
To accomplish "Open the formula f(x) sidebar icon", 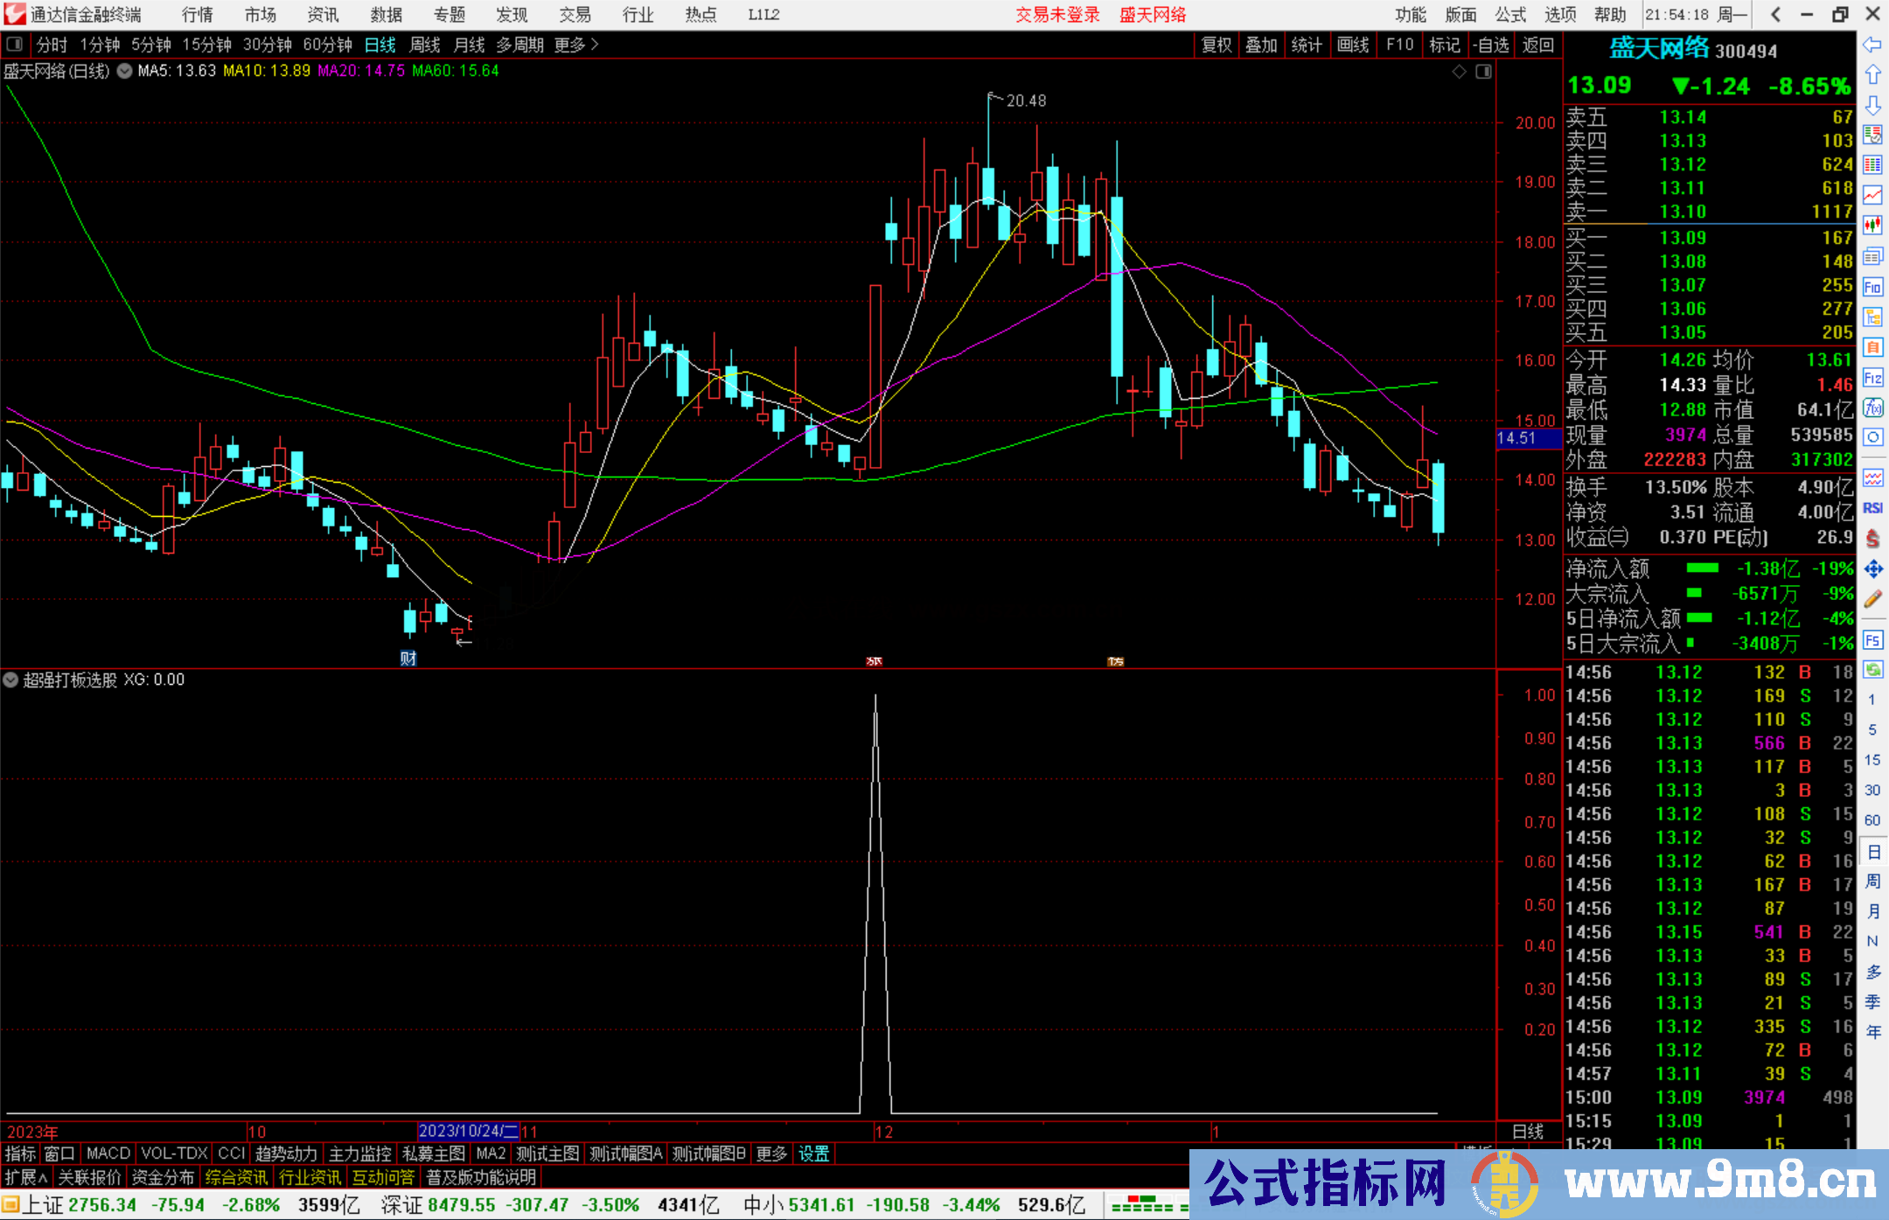I will (x=1872, y=408).
